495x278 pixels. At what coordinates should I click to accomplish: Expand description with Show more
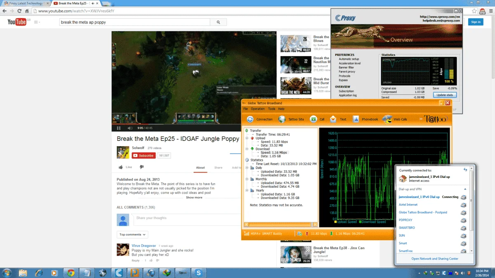[194, 197]
